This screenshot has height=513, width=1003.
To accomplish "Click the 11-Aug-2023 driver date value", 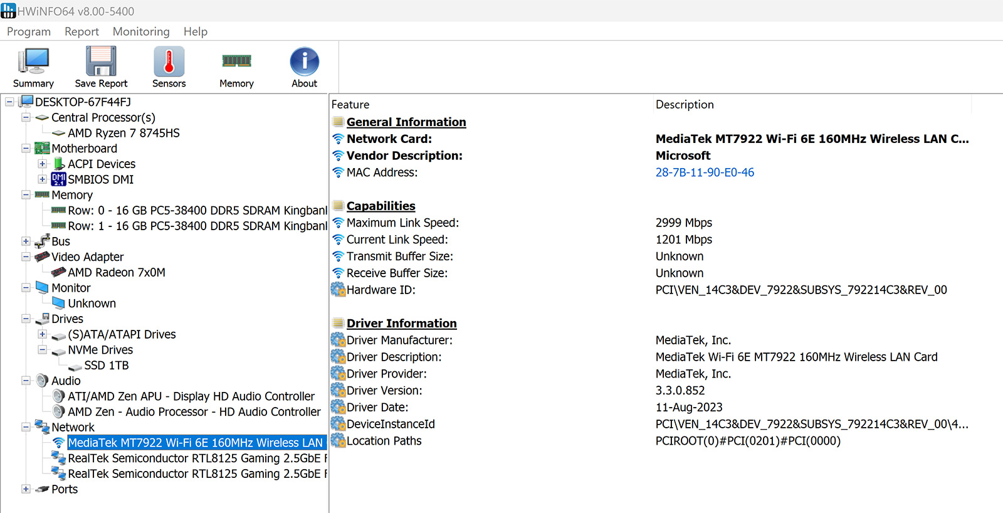I will [689, 407].
